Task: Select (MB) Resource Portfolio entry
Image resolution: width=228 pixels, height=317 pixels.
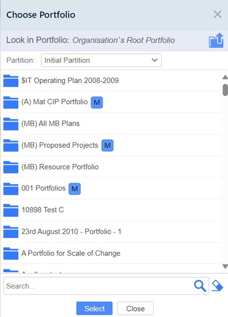Action: 110,167
